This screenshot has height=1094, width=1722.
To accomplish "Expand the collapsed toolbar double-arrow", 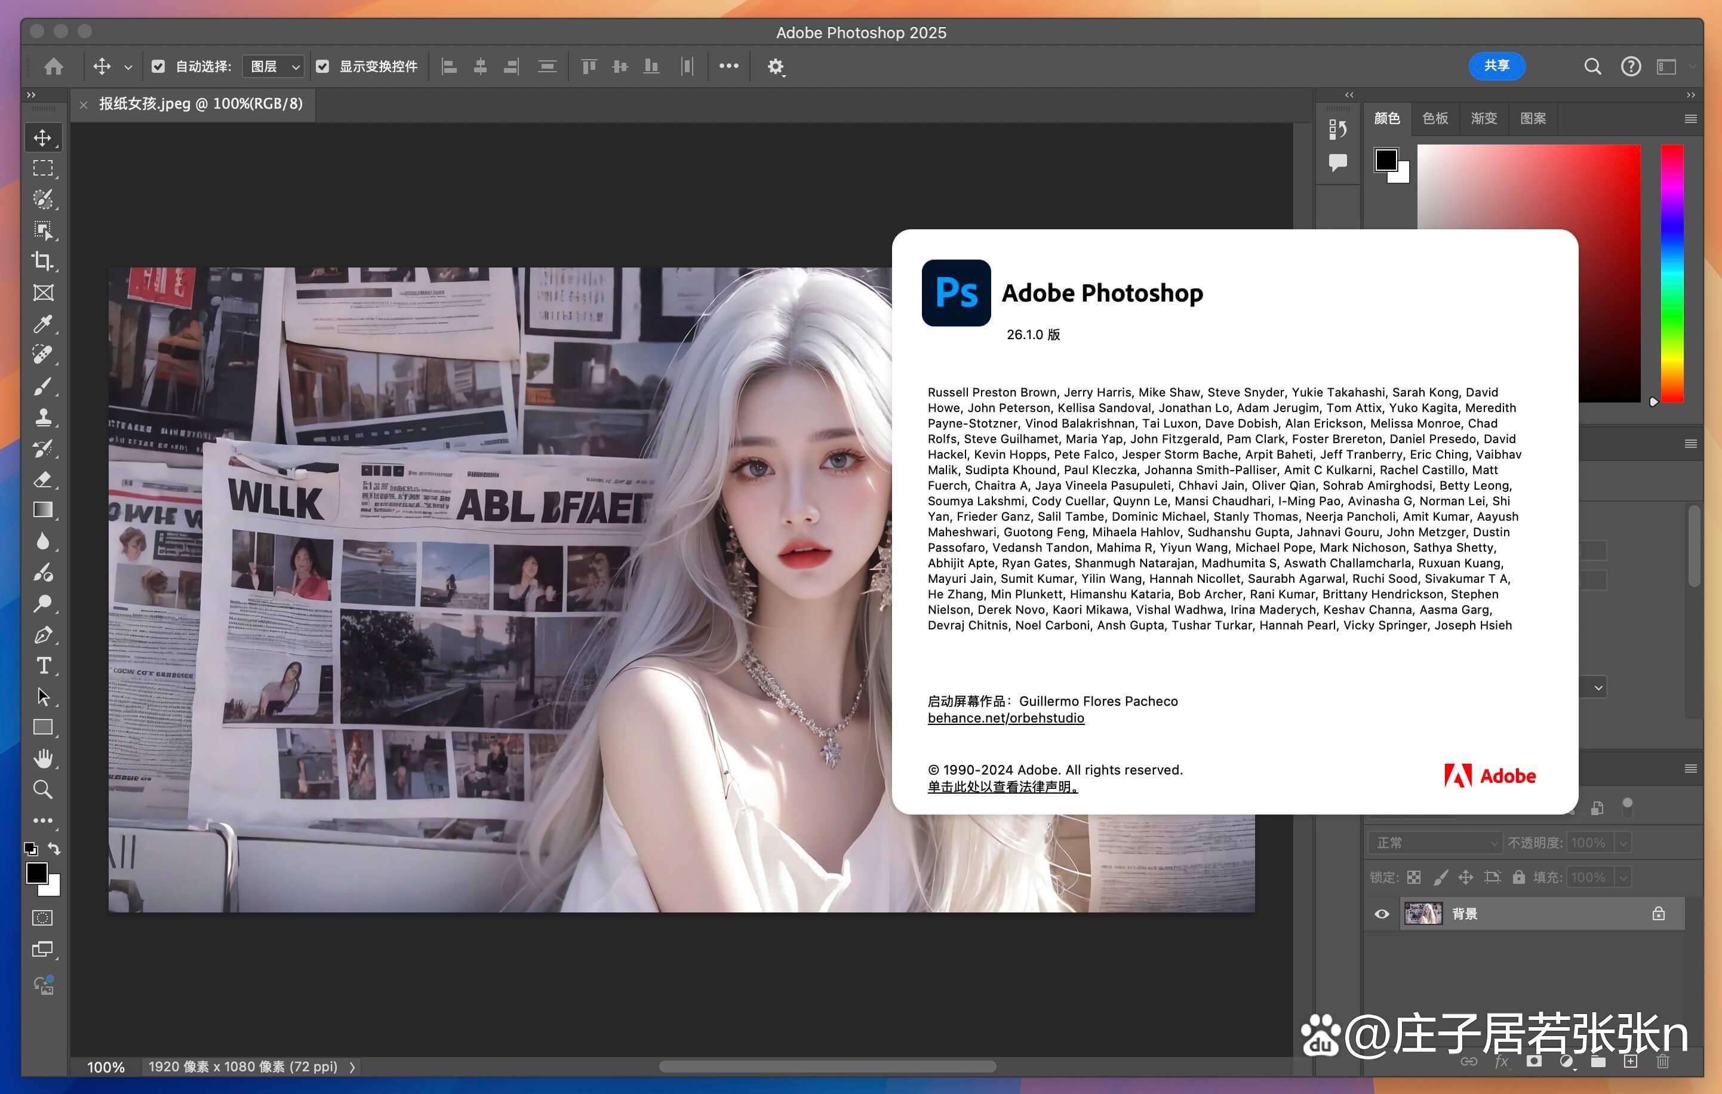I will point(31,94).
